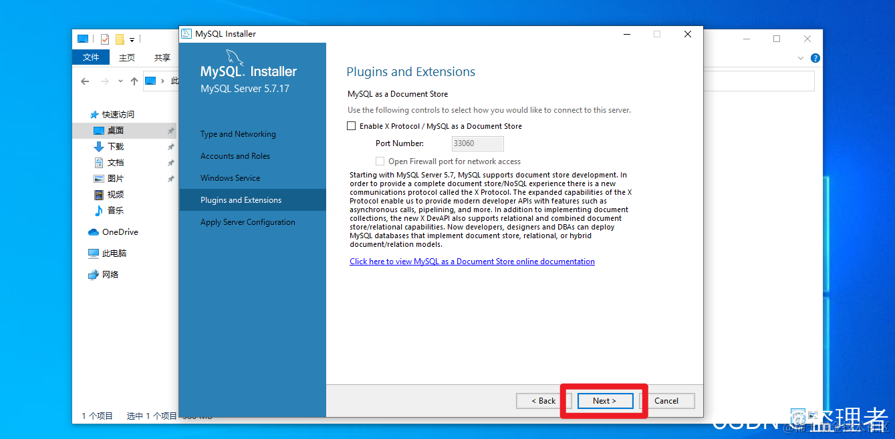This screenshot has width=895, height=439.
Task: Click the Up arrow in File Explorer
Action: pyautogui.click(x=134, y=81)
